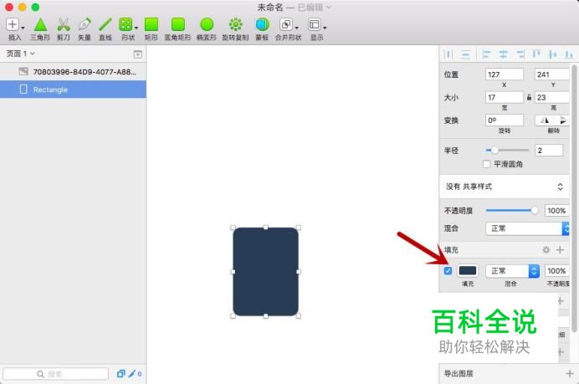
Task: Click the inspector vertical scrollbar
Action: pyautogui.click(x=574, y=198)
